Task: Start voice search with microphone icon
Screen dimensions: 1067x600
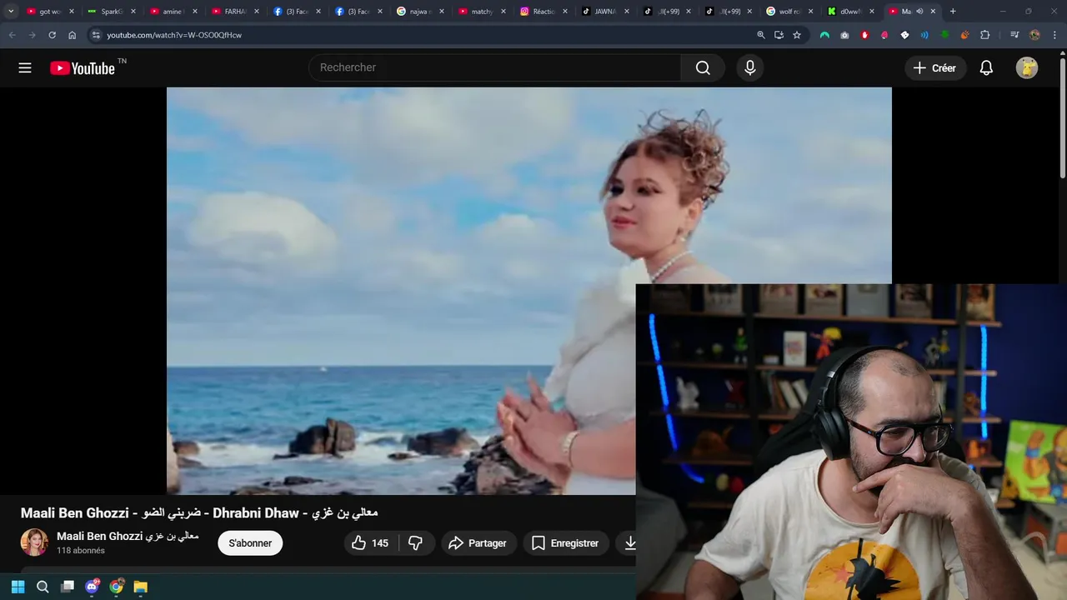Action: (x=750, y=67)
